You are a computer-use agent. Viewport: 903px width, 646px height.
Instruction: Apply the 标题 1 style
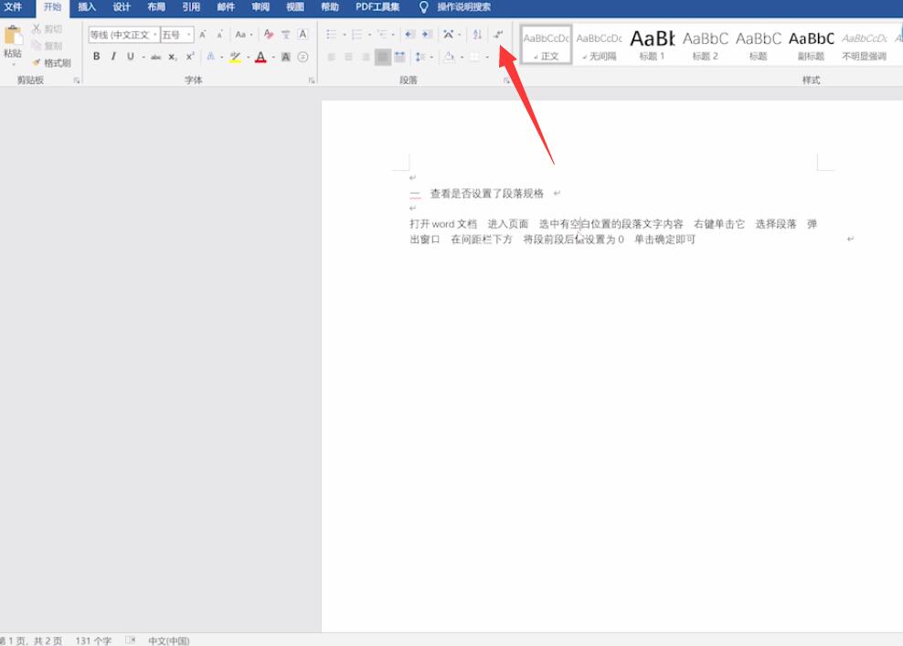click(x=652, y=45)
